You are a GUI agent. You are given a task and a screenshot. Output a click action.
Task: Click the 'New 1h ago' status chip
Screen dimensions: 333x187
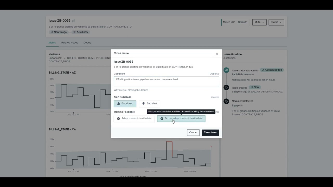pos(59,32)
